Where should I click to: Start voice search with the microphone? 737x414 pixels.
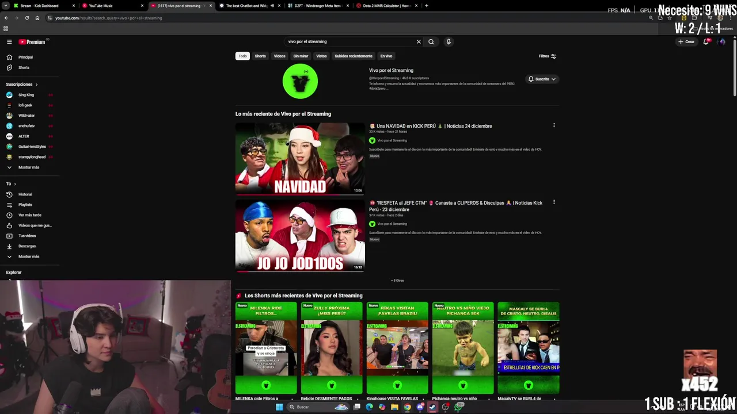[449, 41]
